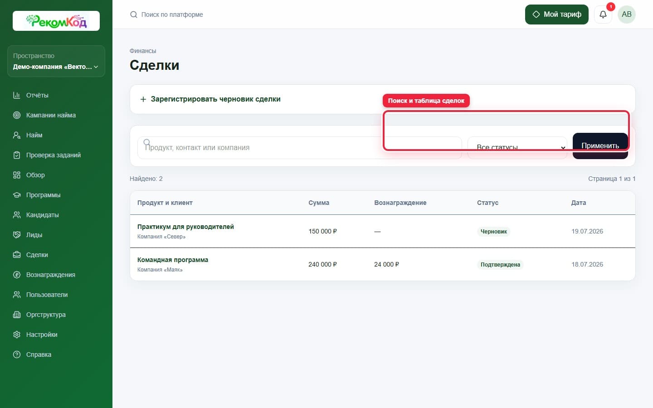The width and height of the screenshot is (653, 408).
Task: Click the Сумма column header
Action: click(319, 203)
